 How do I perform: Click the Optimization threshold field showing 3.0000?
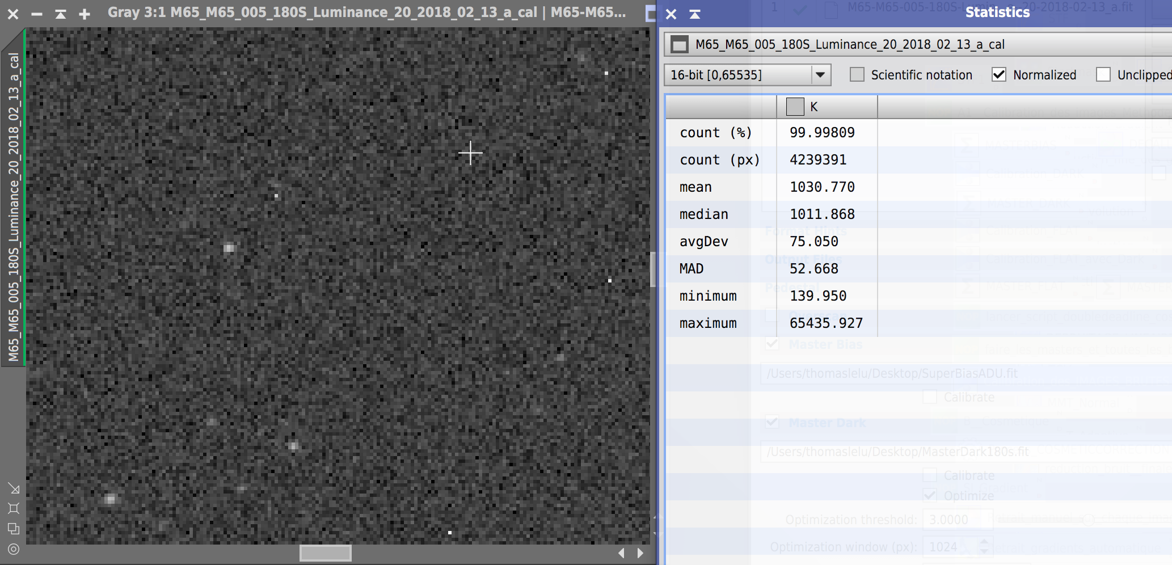(x=958, y=520)
